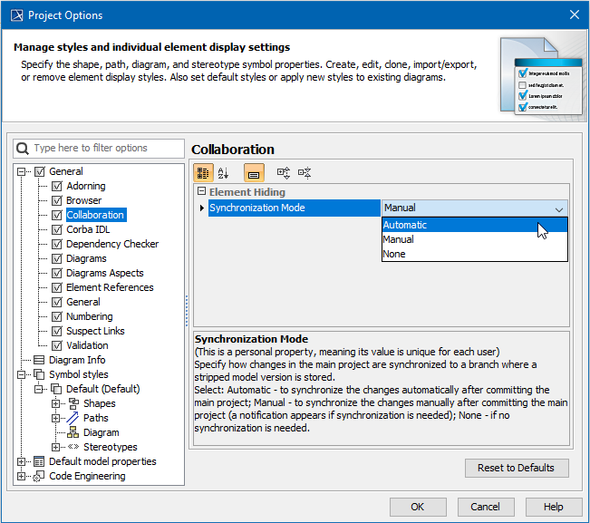Expand the Code Engineering node
This screenshot has width=590, height=523.
coord(21,476)
